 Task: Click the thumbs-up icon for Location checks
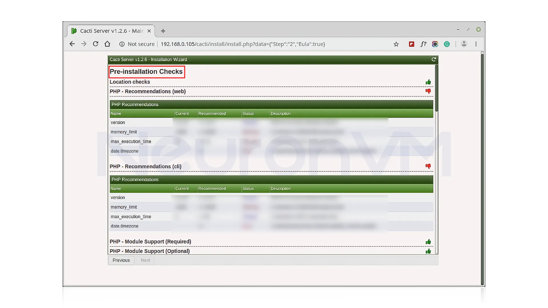point(428,82)
